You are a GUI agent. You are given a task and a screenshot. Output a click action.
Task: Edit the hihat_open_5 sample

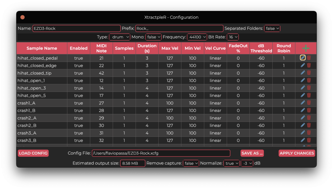(303, 95)
